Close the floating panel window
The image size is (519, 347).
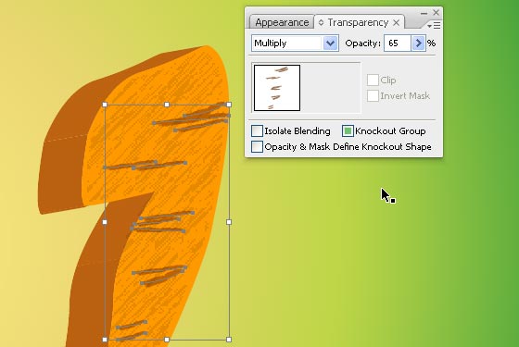(x=436, y=13)
